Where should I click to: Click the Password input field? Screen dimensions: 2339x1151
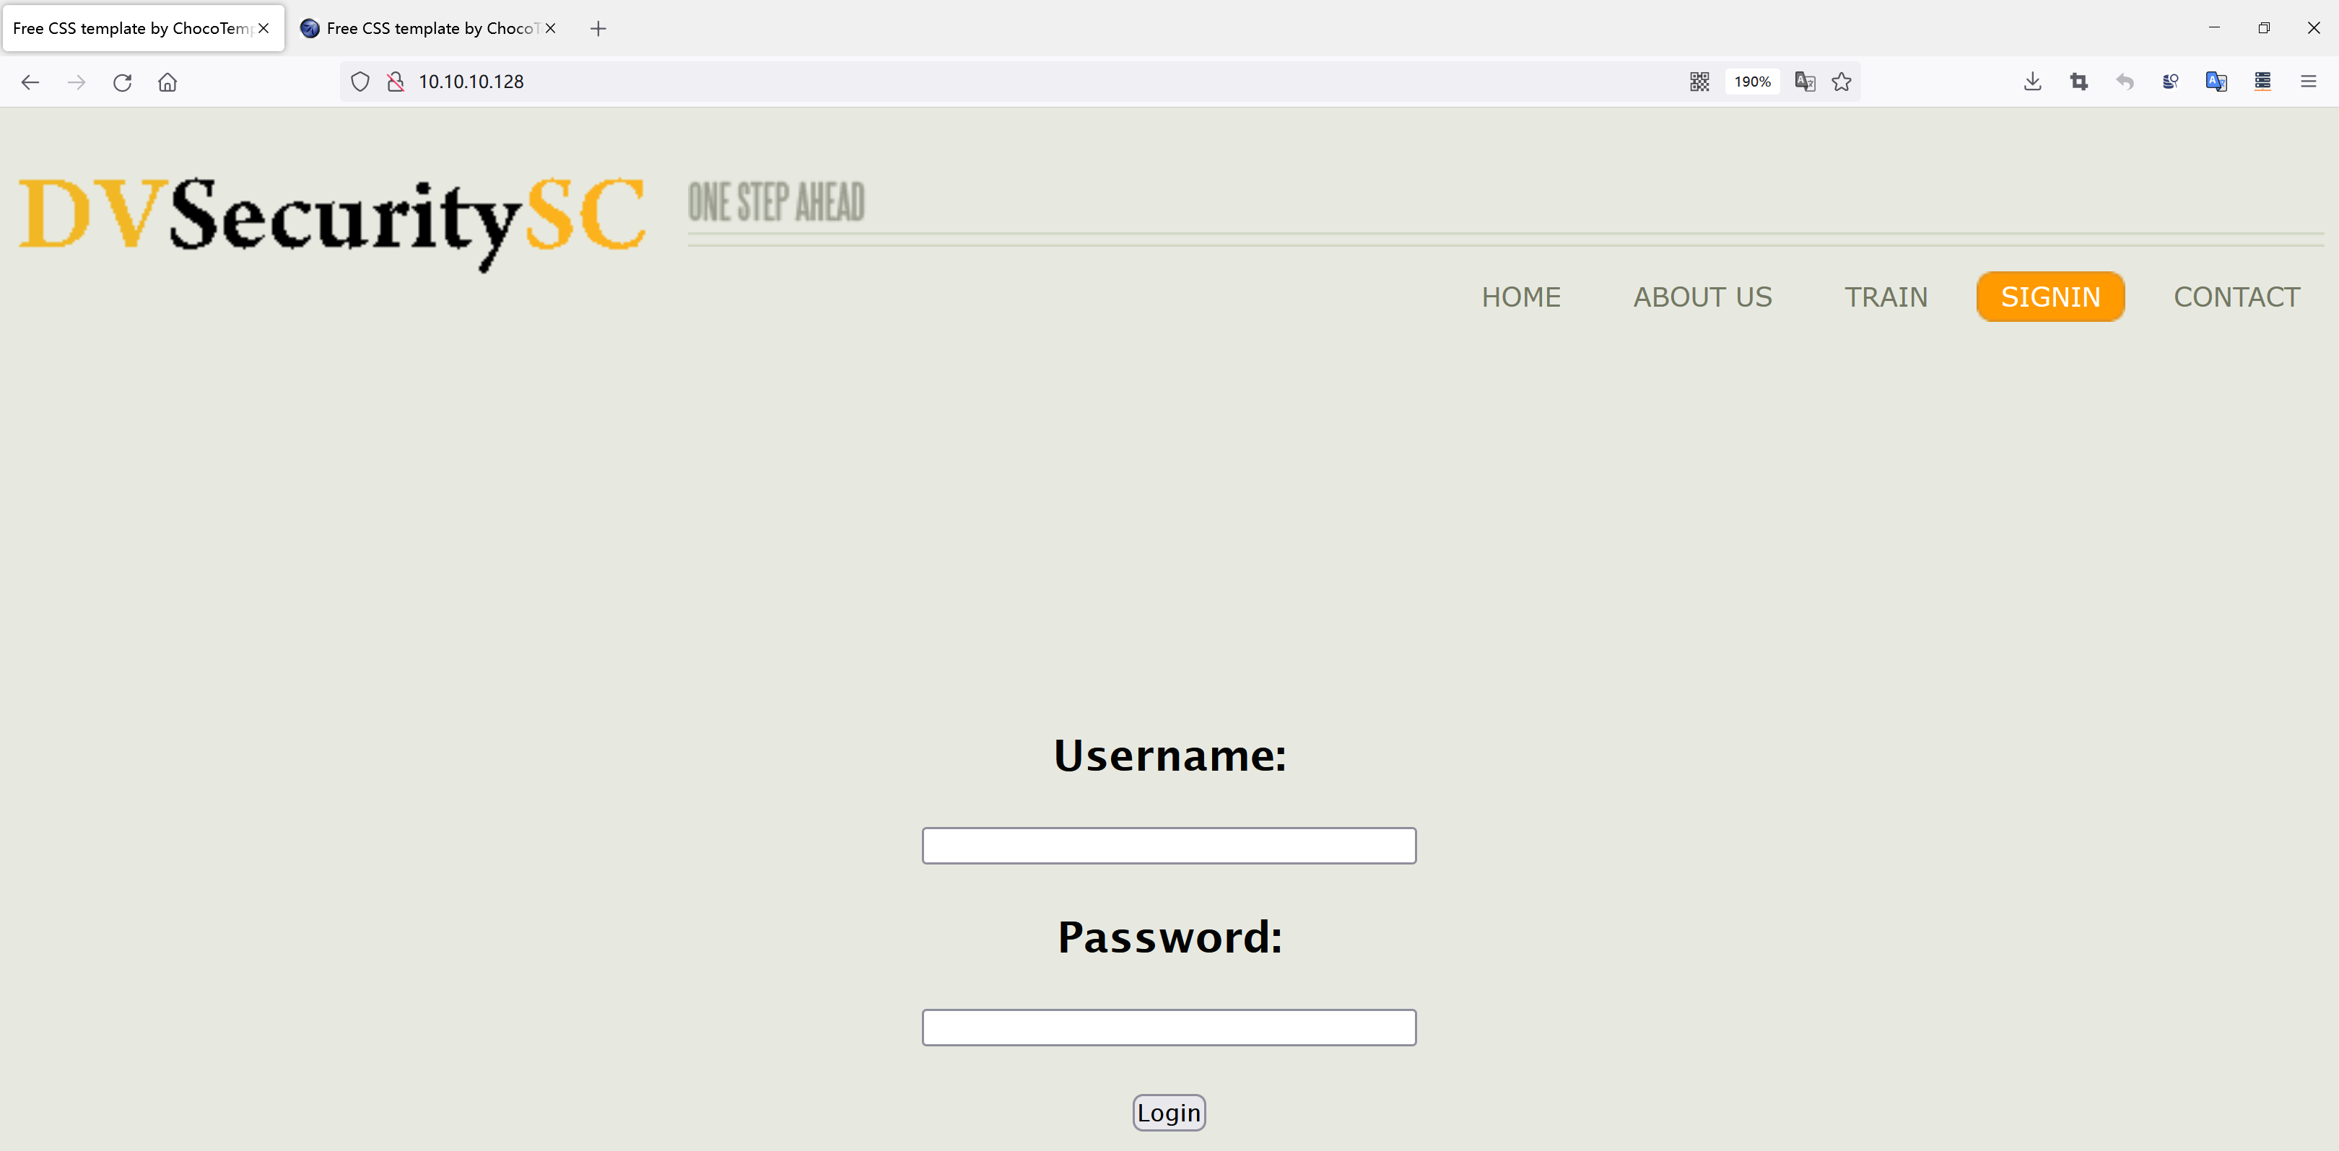1168,1028
